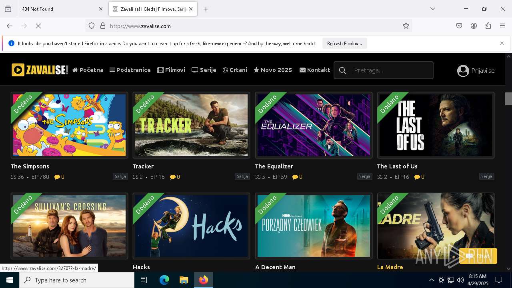This screenshot has height=288, width=512.
Task: Close the Zavali se tab
Action: [191, 9]
